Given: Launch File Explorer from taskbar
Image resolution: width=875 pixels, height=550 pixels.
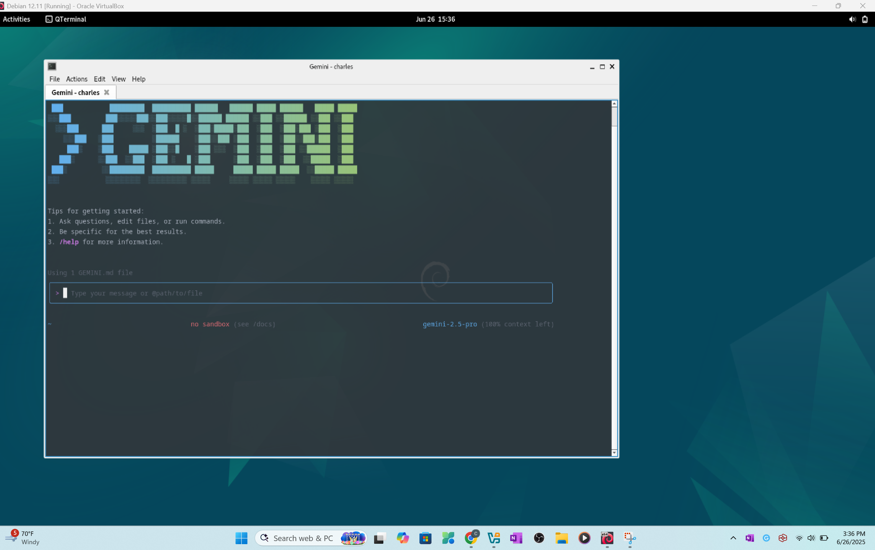Looking at the screenshot, I should (x=561, y=538).
